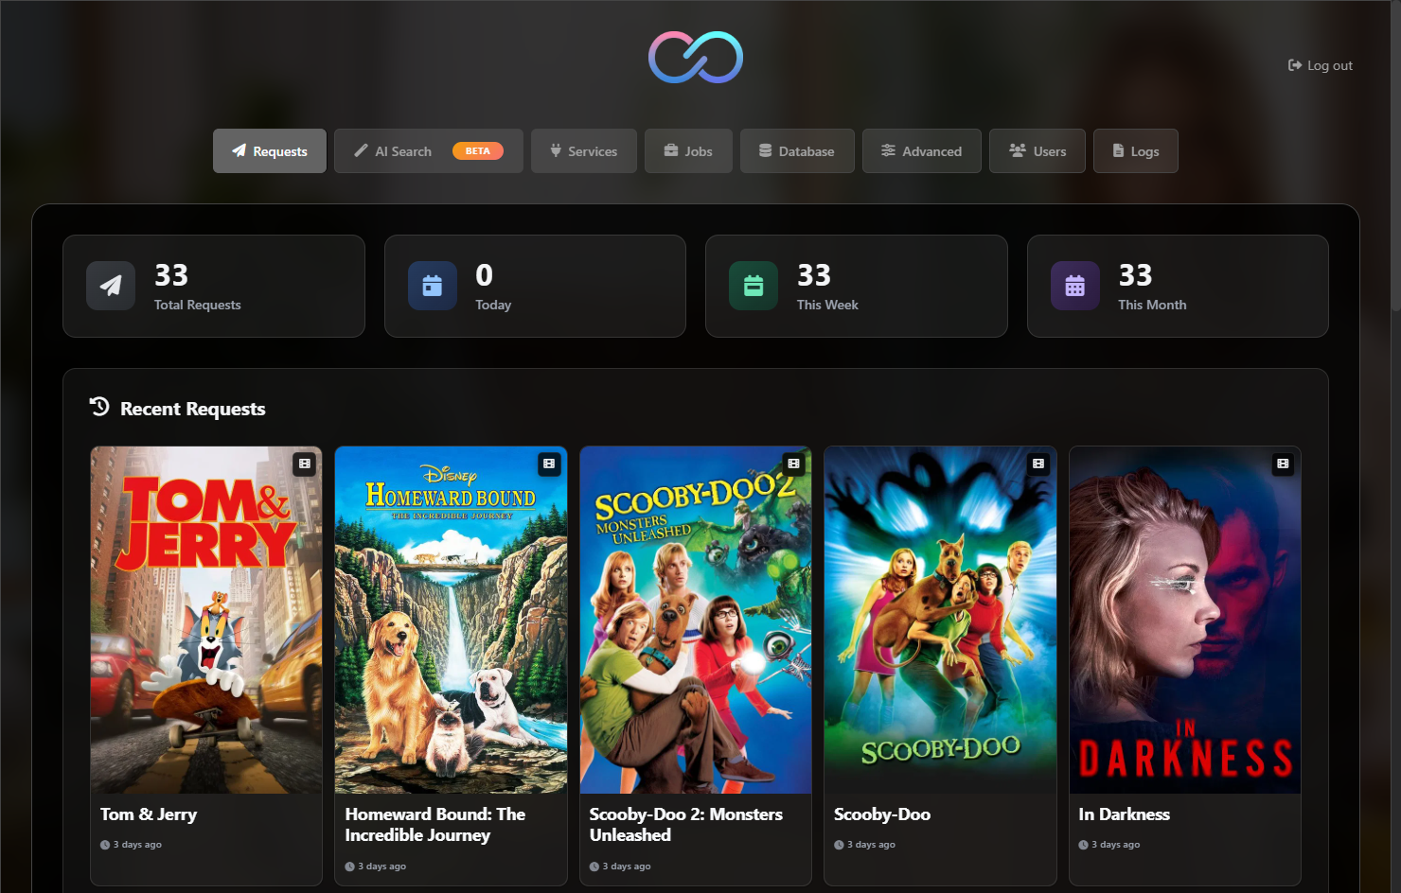Click the purple This Month calendar icon
The width and height of the screenshot is (1401, 893).
coord(1075,286)
